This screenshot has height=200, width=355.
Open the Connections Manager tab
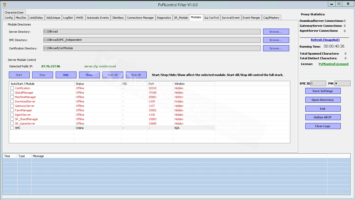click(x=140, y=18)
